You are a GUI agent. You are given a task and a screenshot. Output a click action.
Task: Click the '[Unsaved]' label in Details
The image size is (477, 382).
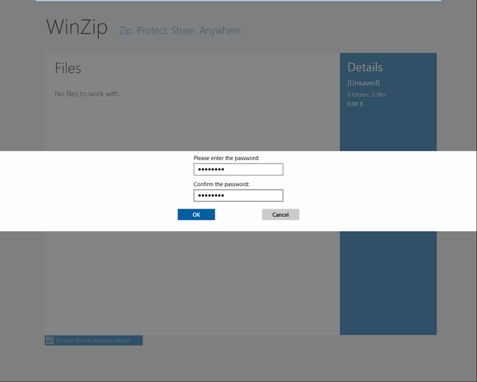click(363, 83)
